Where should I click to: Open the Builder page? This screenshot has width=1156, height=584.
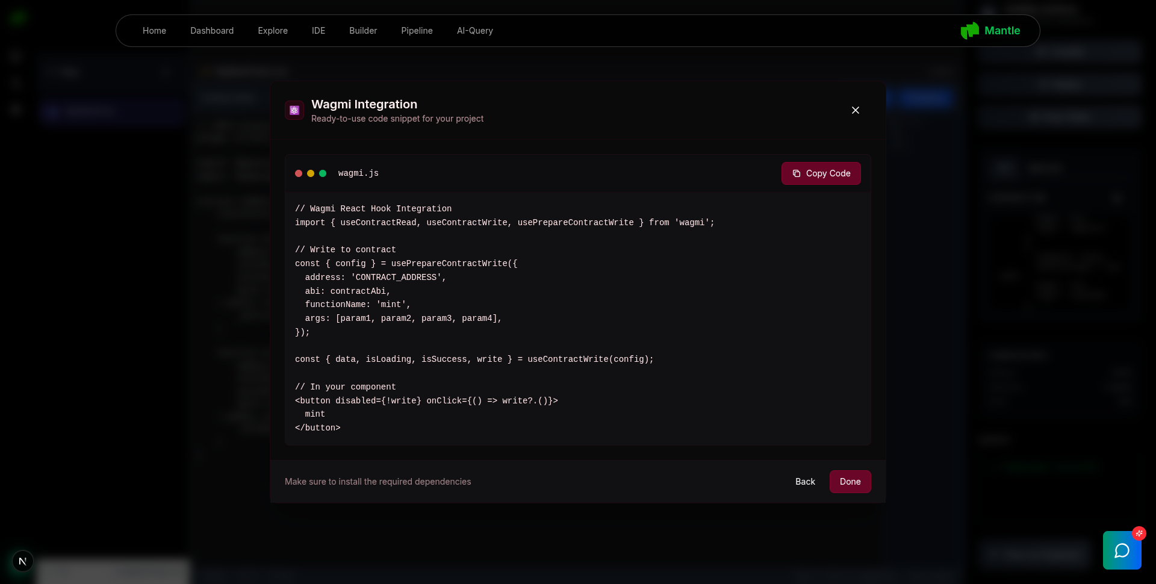[363, 31]
